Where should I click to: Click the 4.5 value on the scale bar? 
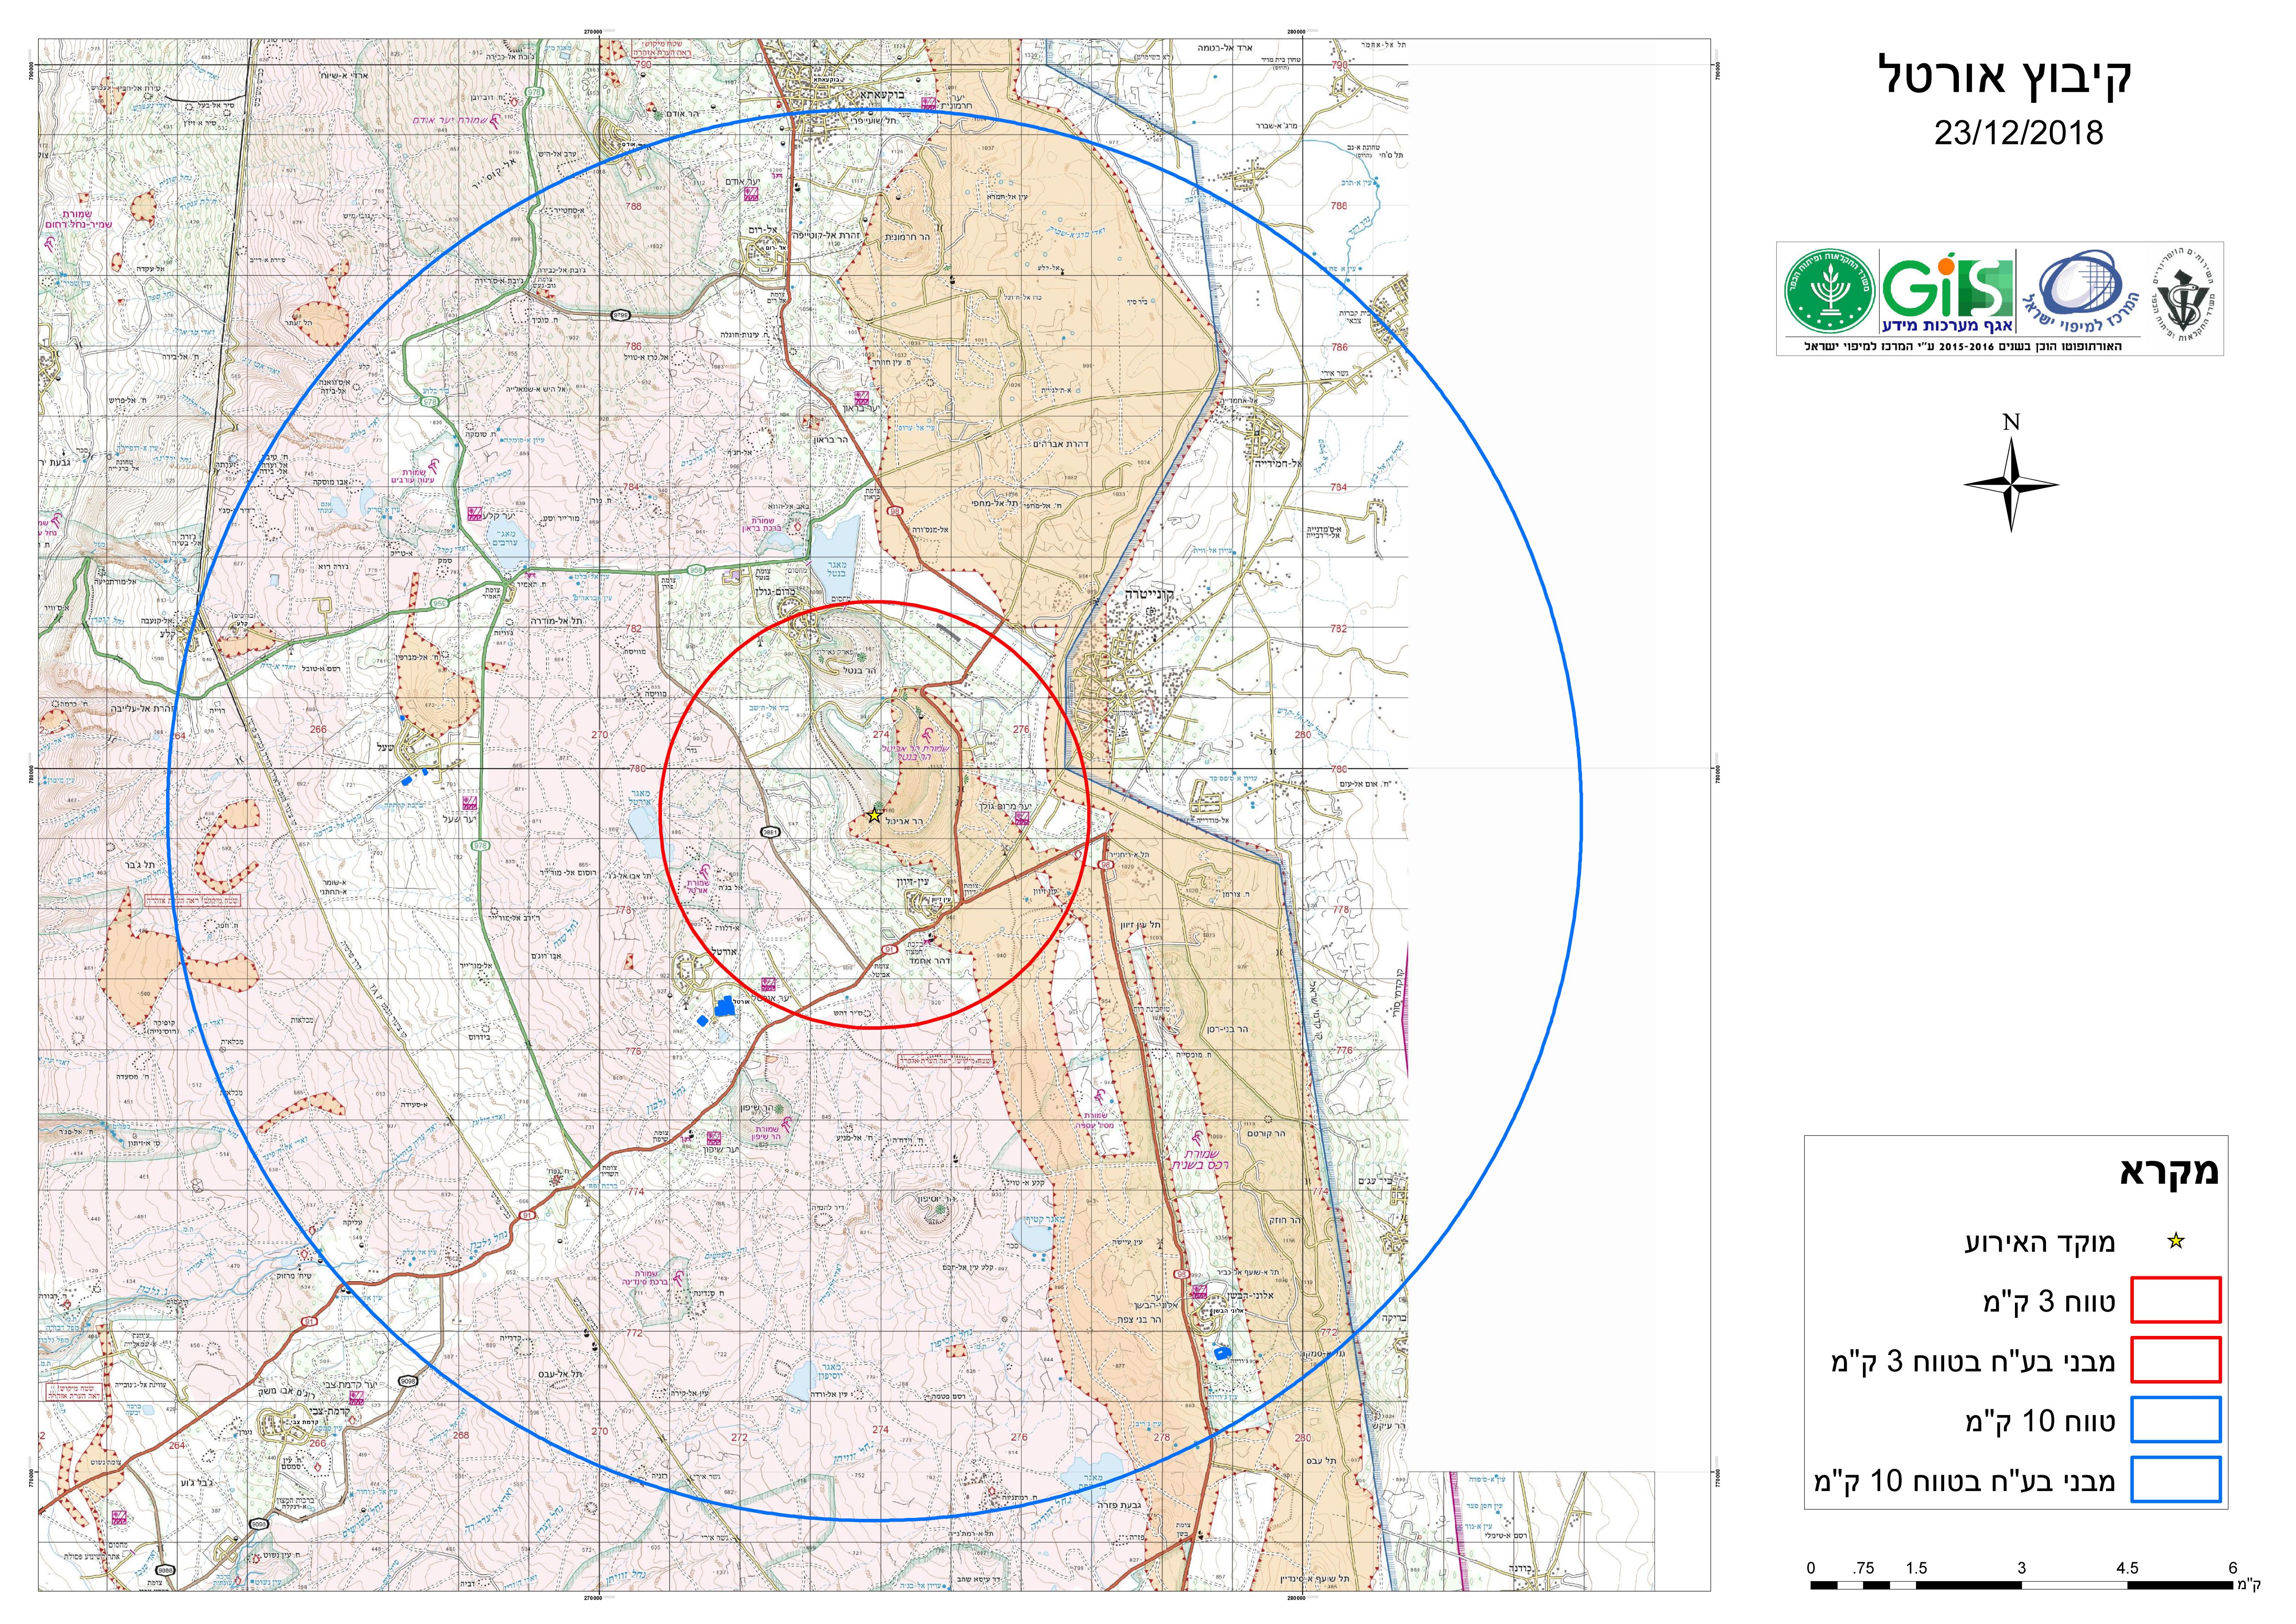tap(2127, 1567)
